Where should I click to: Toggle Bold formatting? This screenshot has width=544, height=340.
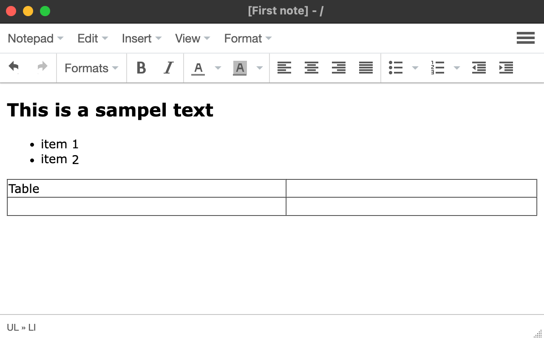point(141,68)
